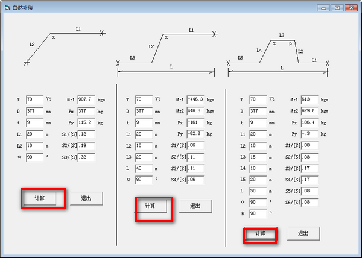Screen dimensions: 362x258
Task: Select the α angle field, right panel
Action: coord(258,203)
